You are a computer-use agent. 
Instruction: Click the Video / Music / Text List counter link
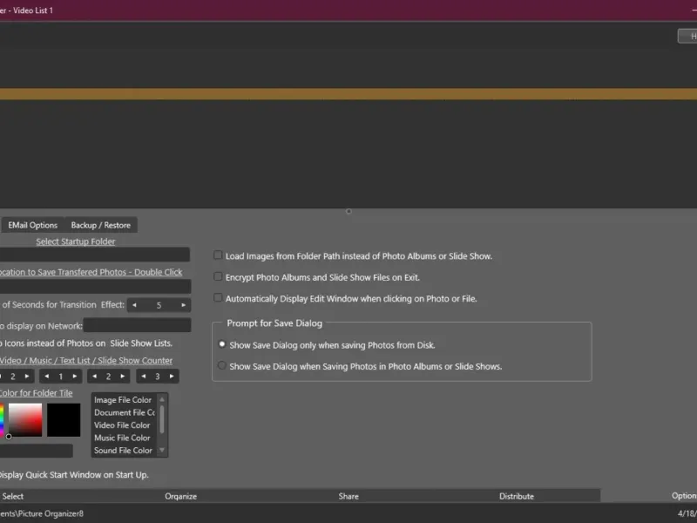86,361
